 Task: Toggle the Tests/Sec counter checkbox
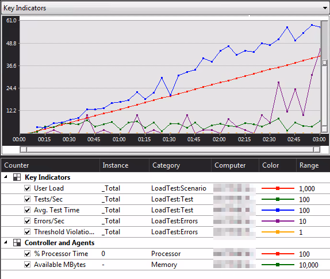click(x=28, y=199)
